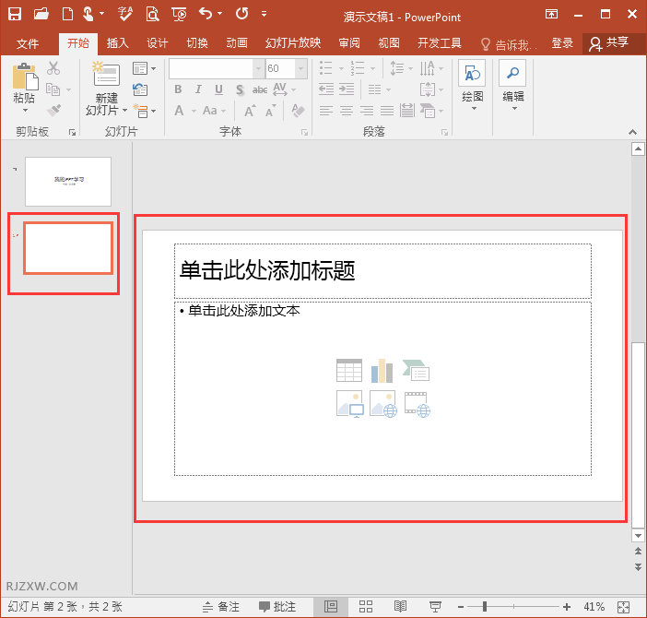Paste clipboard contents with the 粘贴 button

pyautogui.click(x=24, y=88)
